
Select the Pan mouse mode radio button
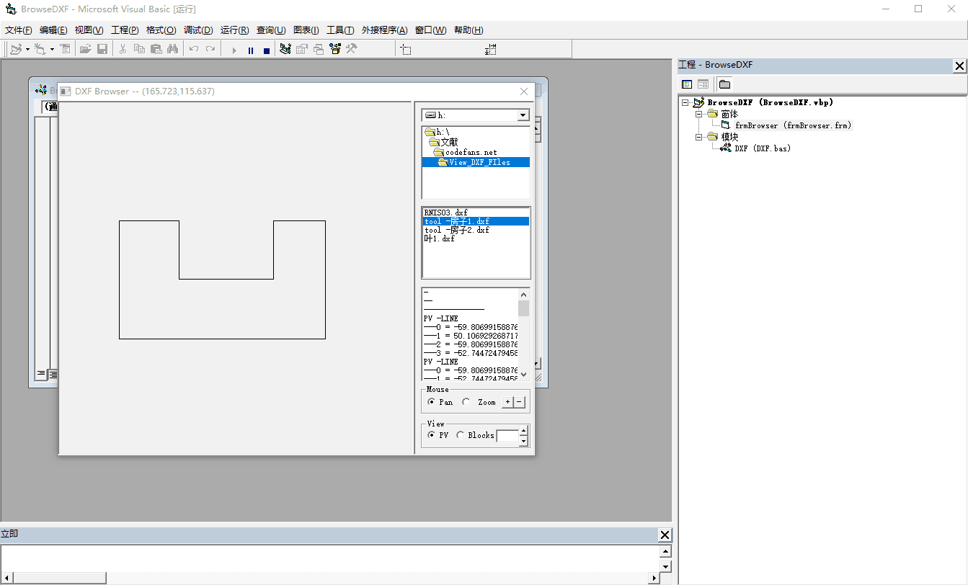[x=432, y=402]
